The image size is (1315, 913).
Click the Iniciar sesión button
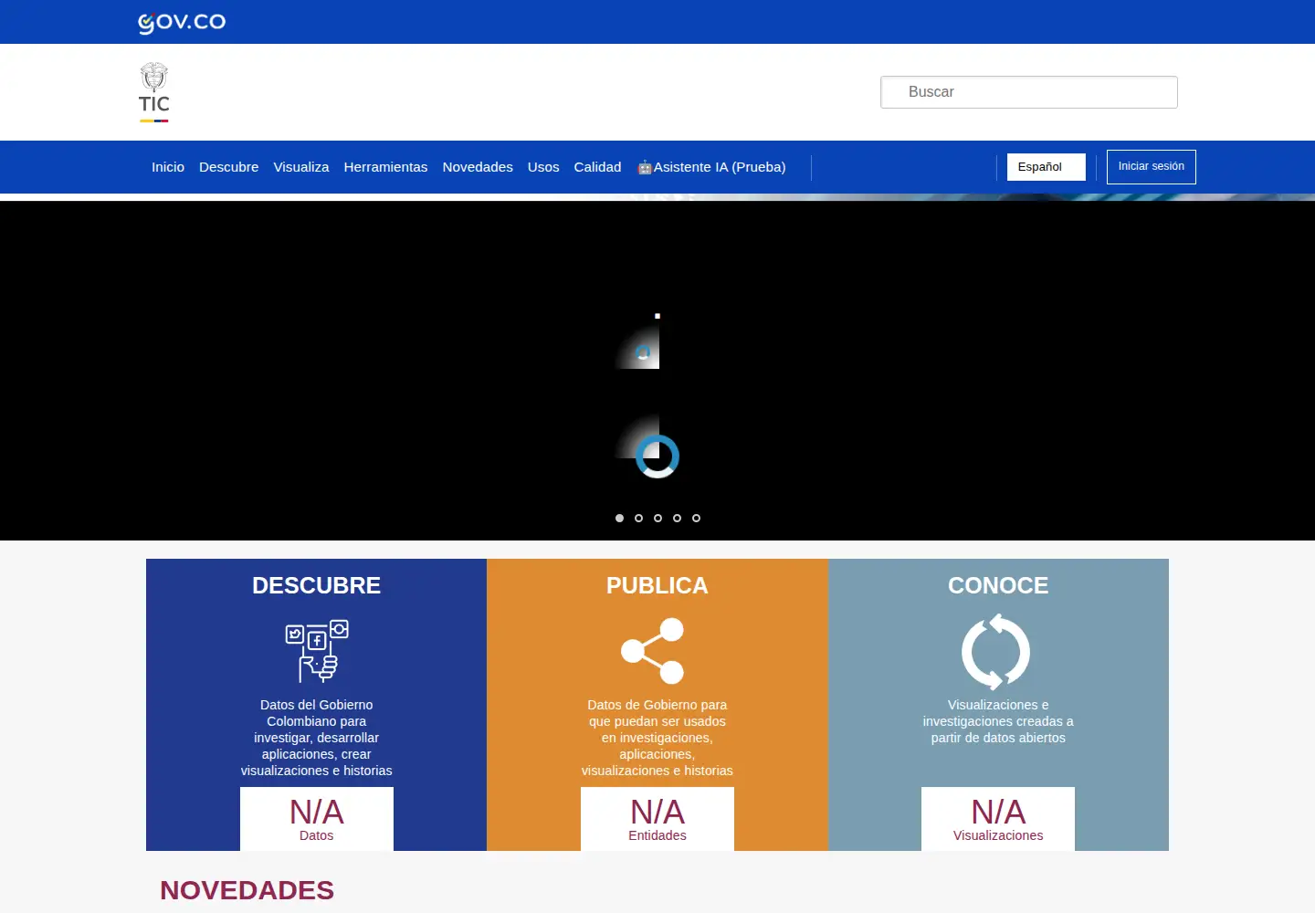pos(1152,167)
